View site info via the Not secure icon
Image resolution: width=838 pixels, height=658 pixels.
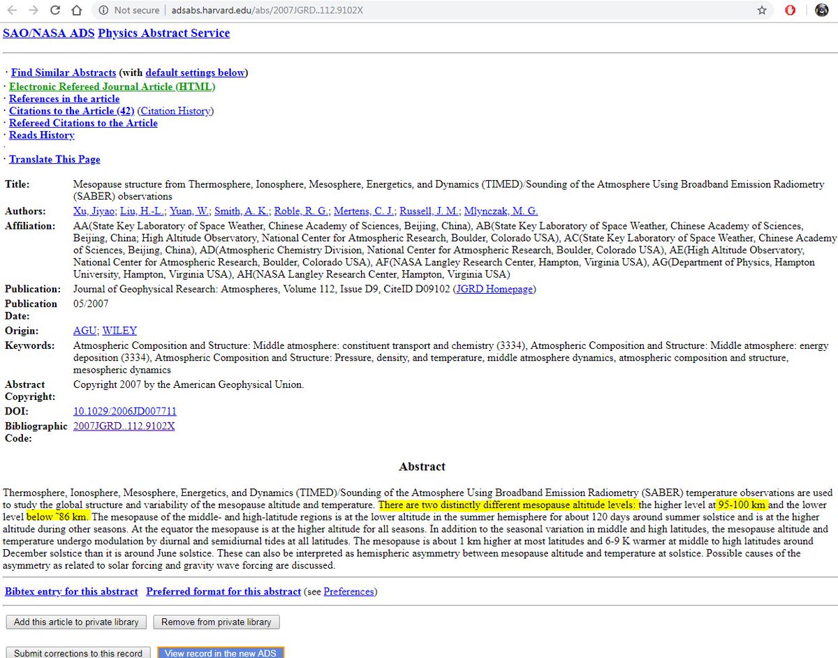(103, 10)
